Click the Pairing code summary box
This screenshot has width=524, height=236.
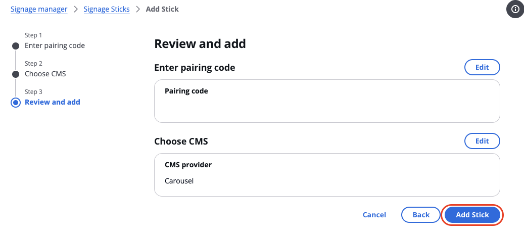coord(327,101)
